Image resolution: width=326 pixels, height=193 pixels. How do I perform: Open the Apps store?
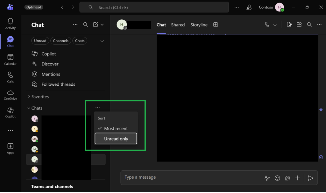point(10,149)
